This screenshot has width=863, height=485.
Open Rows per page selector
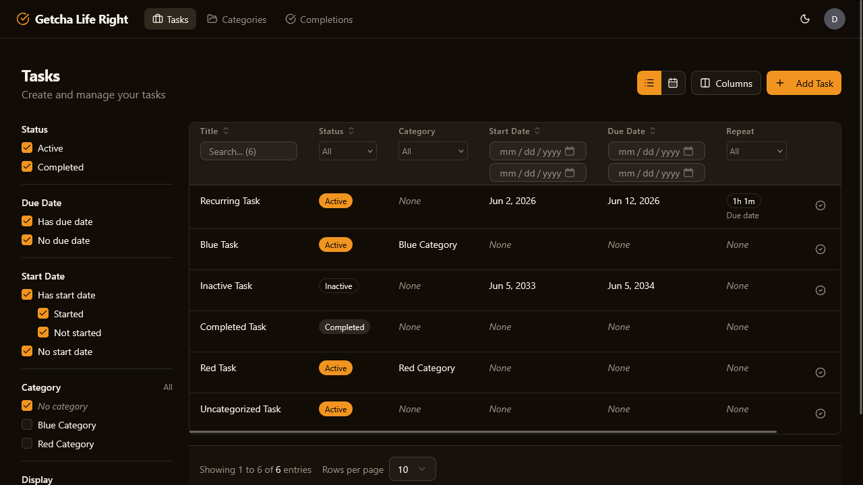[x=413, y=469]
